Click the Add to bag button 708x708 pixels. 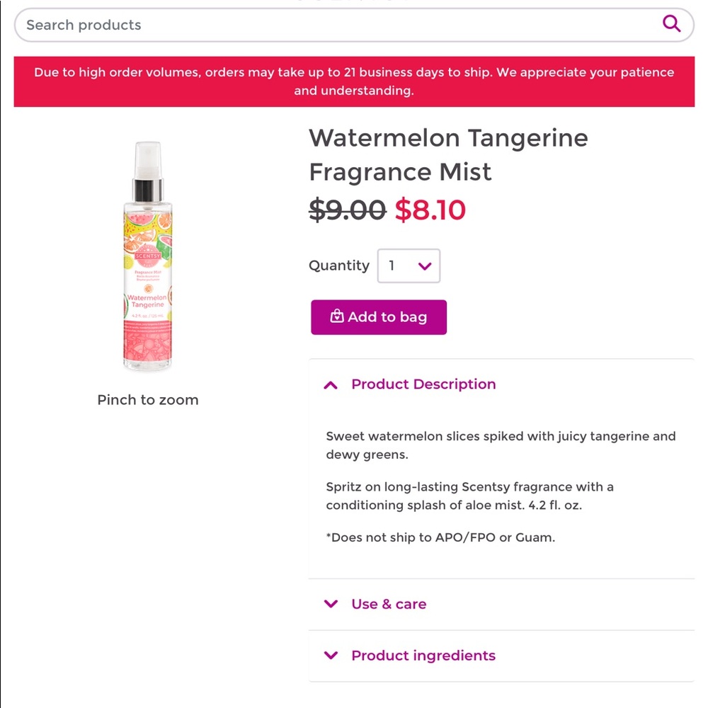[x=379, y=317]
